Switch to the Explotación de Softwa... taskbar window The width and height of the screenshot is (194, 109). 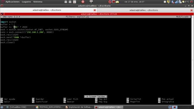[79, 107]
